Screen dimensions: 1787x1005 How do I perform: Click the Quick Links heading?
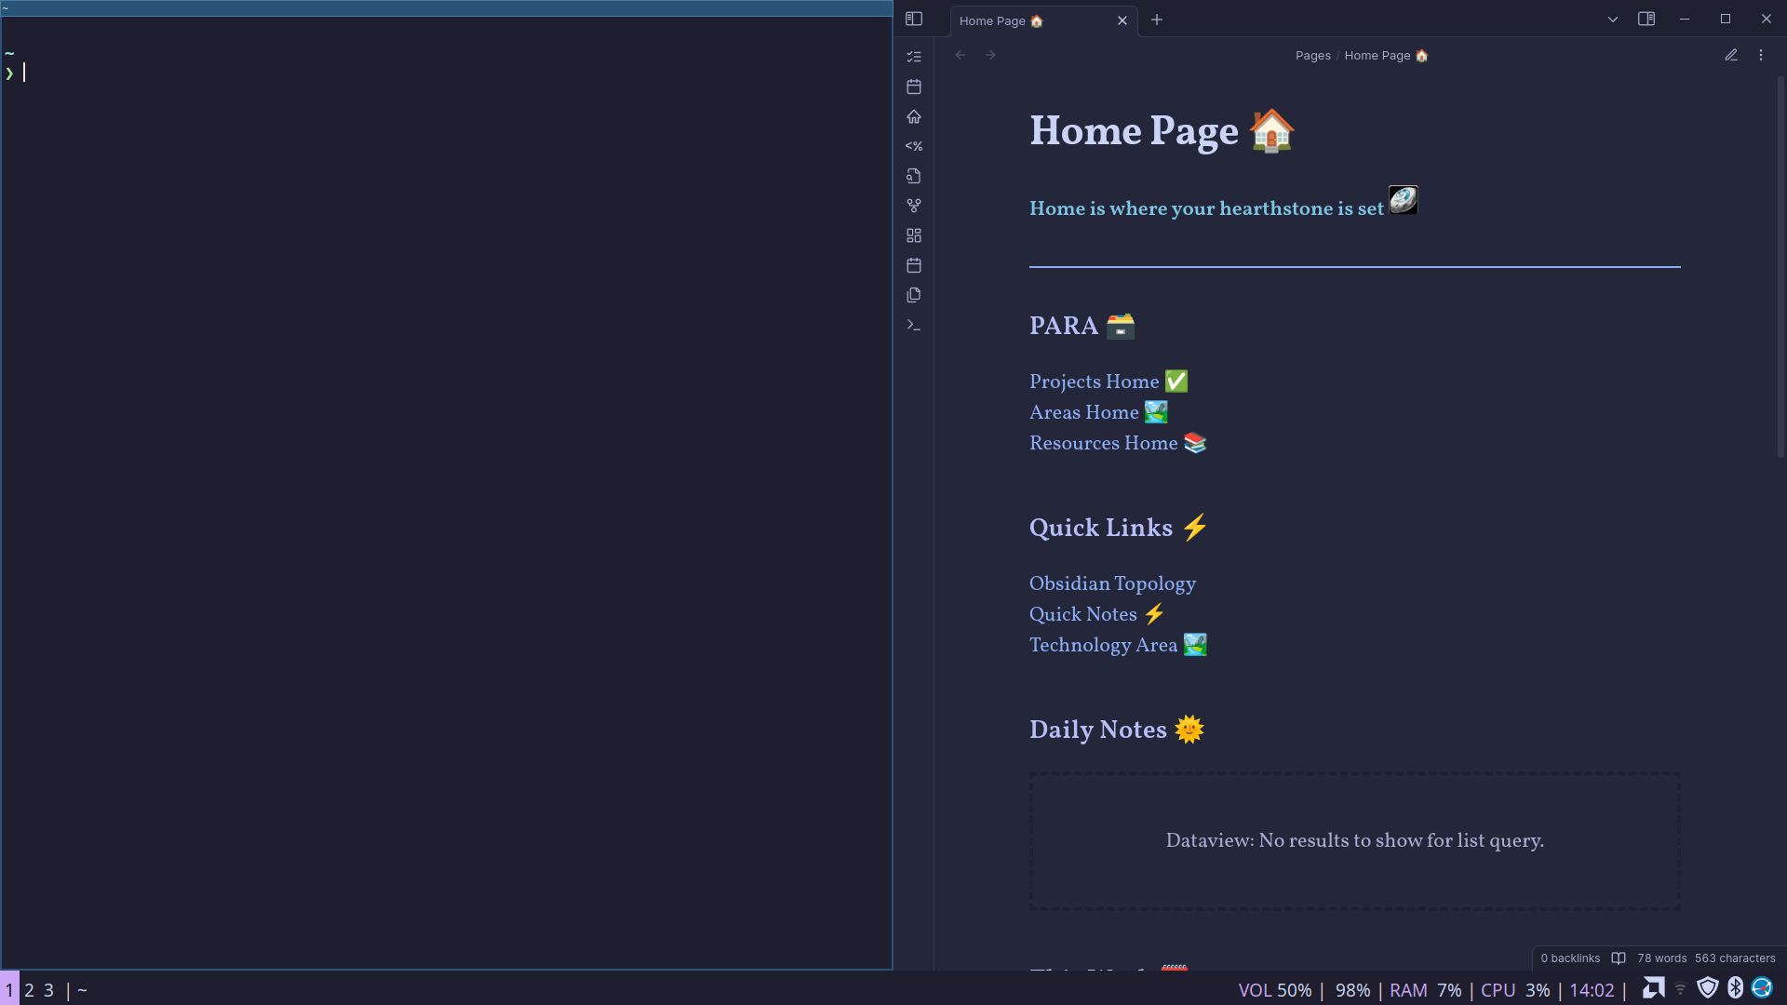pos(1118,528)
